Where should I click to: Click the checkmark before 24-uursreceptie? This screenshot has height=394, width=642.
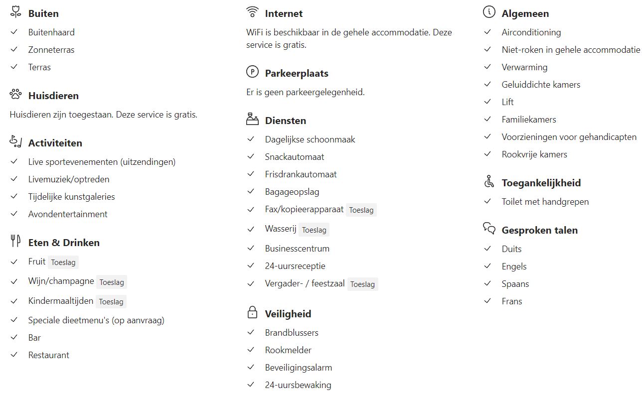point(251,266)
